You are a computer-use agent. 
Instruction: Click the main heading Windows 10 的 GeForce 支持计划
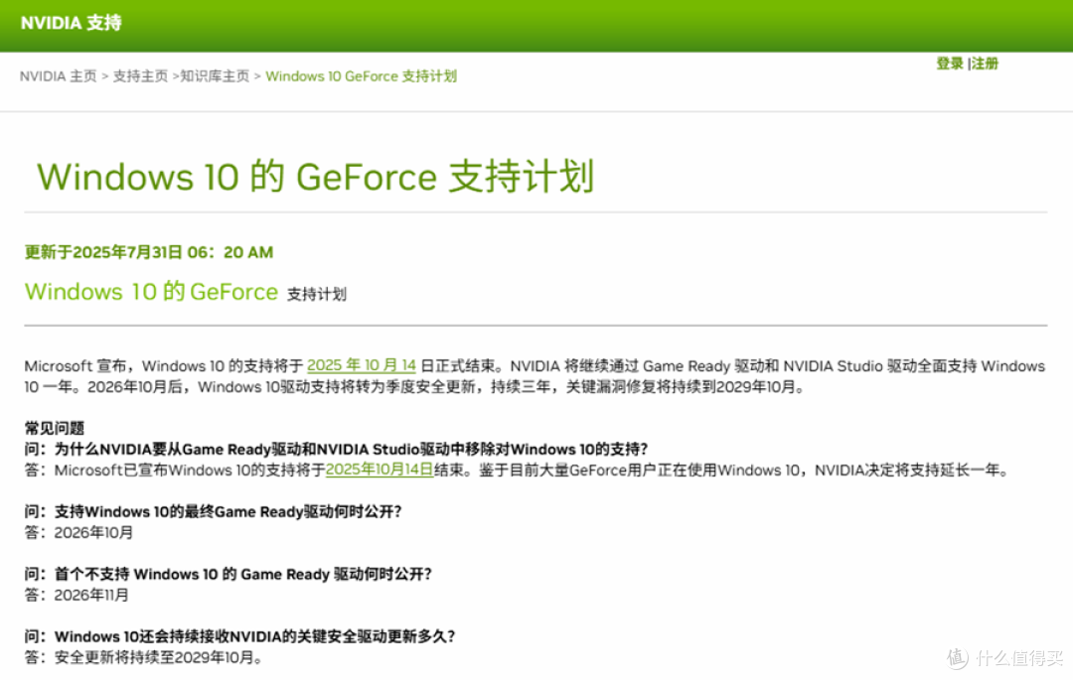click(316, 177)
